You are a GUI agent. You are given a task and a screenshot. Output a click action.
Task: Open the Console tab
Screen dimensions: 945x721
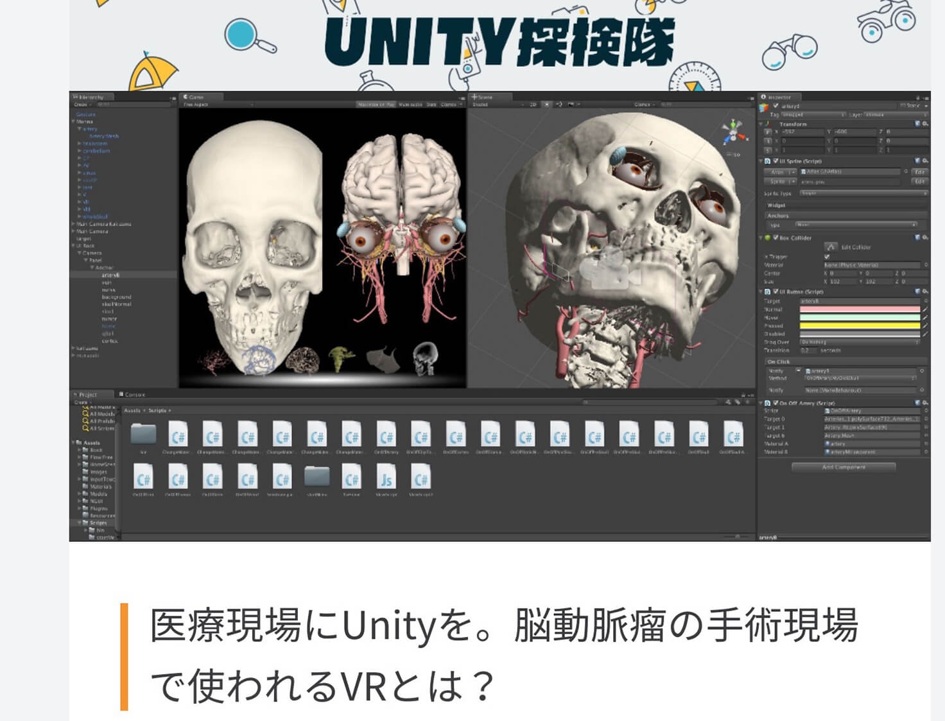click(x=132, y=394)
